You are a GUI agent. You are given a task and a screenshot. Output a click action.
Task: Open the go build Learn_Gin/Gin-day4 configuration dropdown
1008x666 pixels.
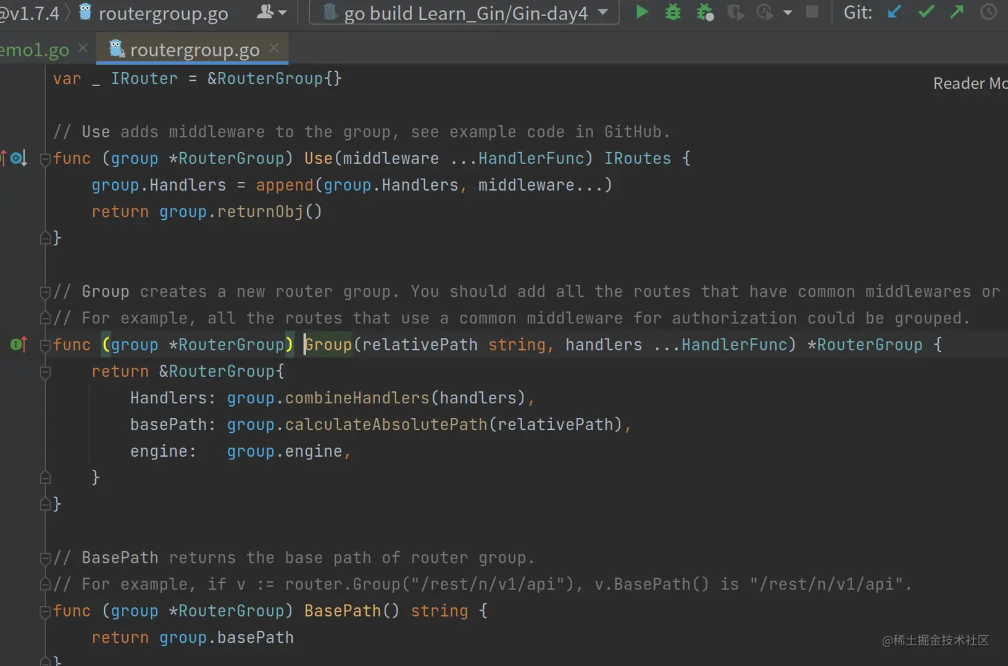click(464, 13)
